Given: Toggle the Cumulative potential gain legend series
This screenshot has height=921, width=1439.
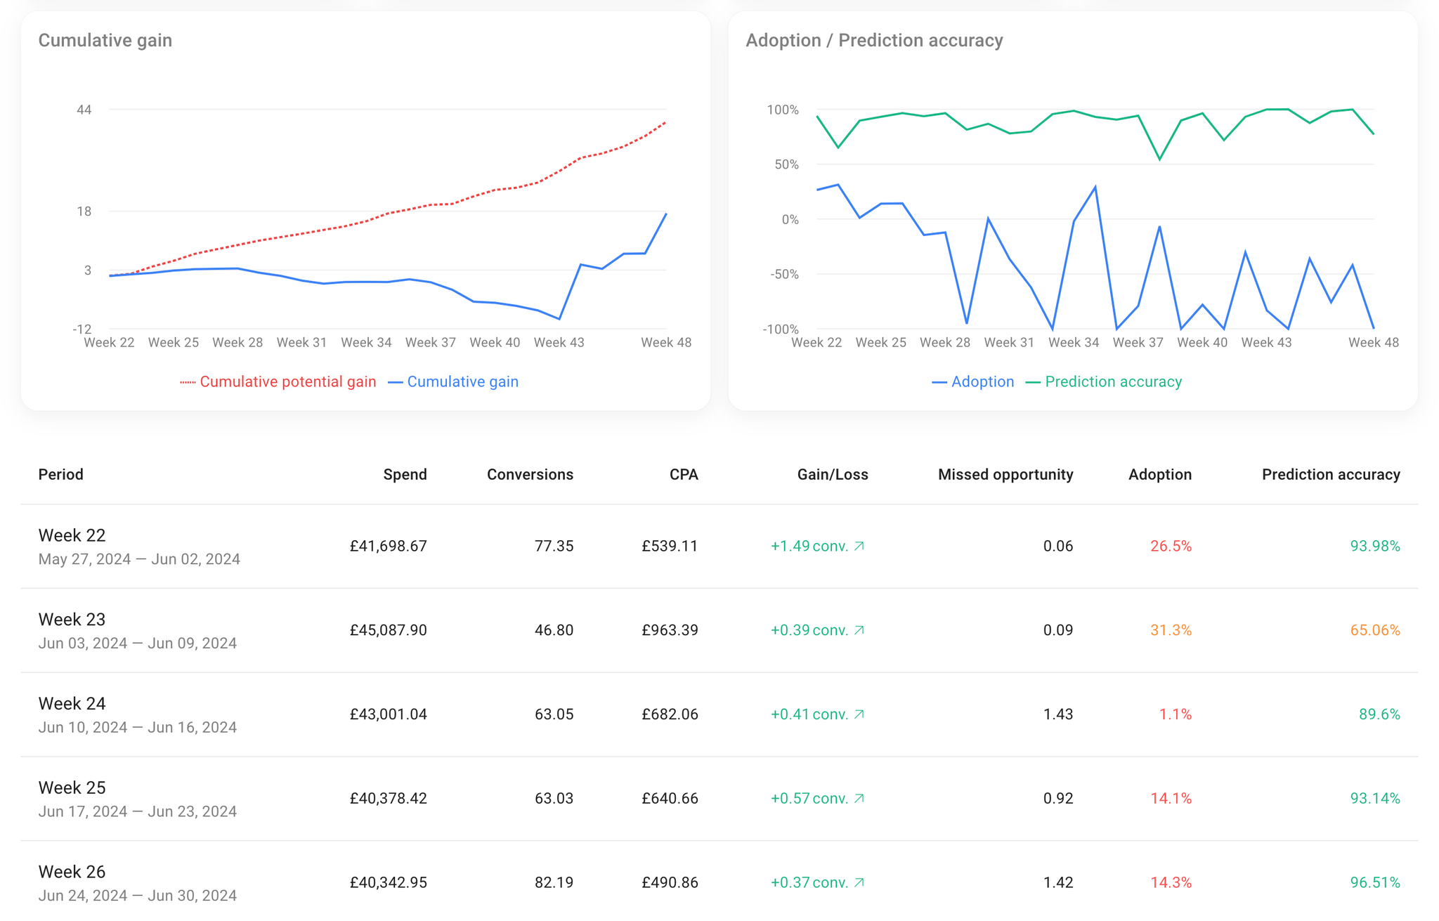Looking at the screenshot, I should [x=278, y=381].
